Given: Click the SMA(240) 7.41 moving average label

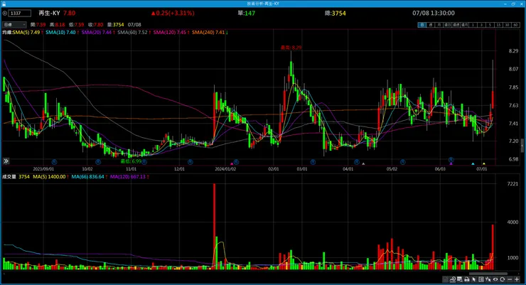Looking at the screenshot, I should (x=208, y=33).
